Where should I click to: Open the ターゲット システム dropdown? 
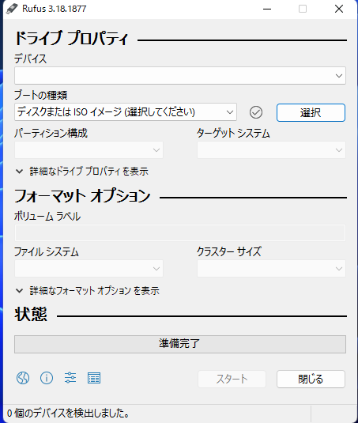coord(272,149)
